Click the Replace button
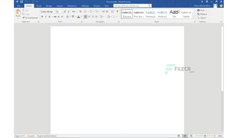Image resolution: width=239 pixels, height=138 pixels. tap(202, 14)
